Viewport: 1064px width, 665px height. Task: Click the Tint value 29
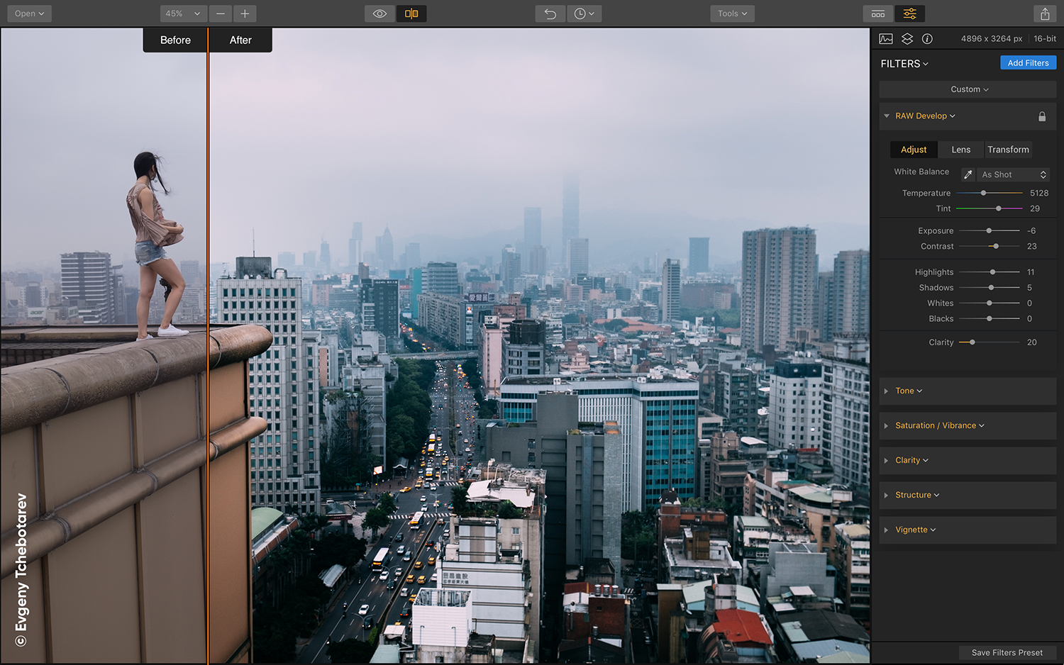click(x=1035, y=208)
